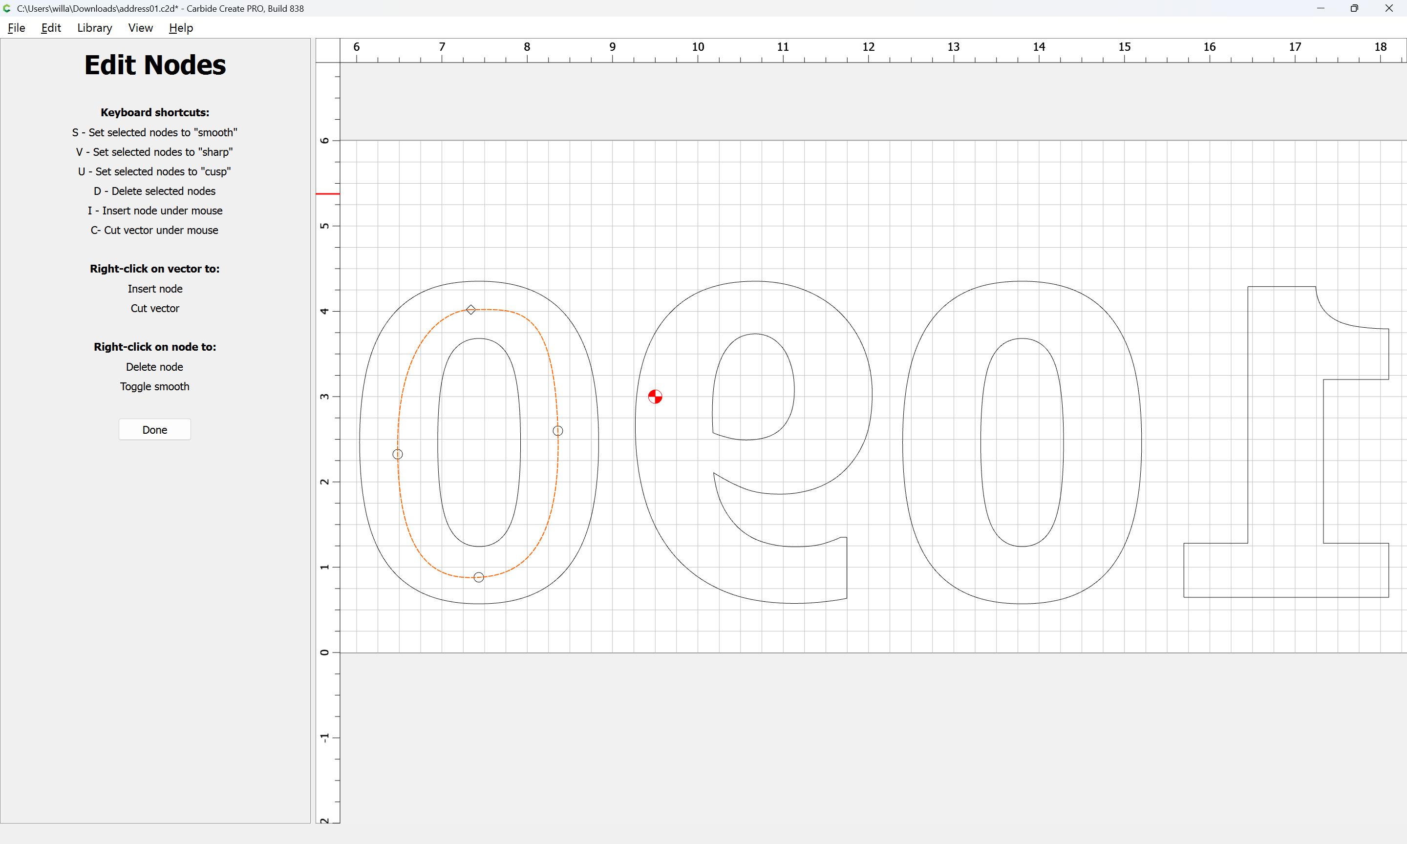The image size is (1407, 844).
Task: Select the circular node at the curve's right side
Action: [558, 430]
